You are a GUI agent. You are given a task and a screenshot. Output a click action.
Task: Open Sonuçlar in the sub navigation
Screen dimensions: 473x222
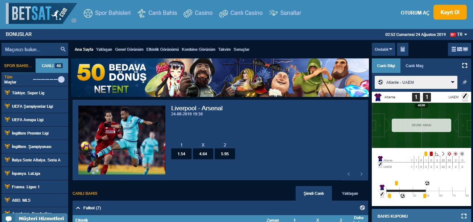[x=242, y=49]
